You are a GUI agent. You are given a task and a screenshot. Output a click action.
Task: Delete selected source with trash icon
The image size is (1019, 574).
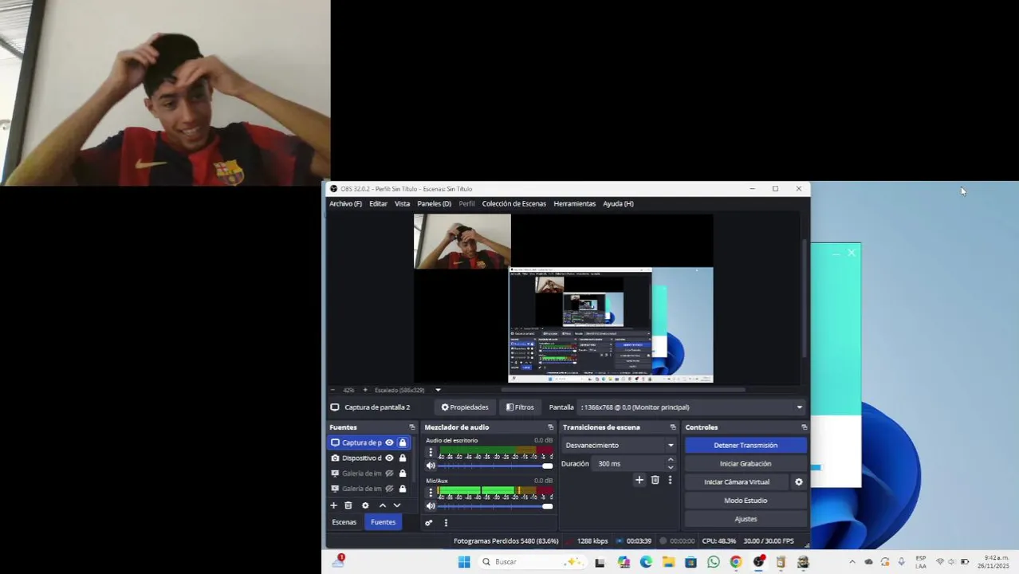(x=348, y=505)
